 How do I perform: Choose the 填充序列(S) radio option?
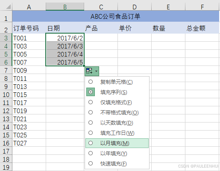(x=117, y=92)
